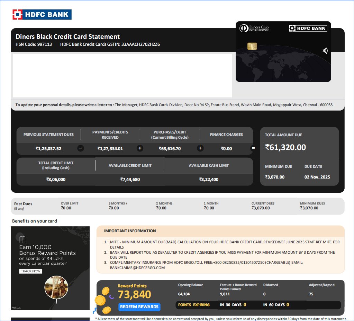
Task: Select the 2 Months past dues value
Action: [161, 208]
